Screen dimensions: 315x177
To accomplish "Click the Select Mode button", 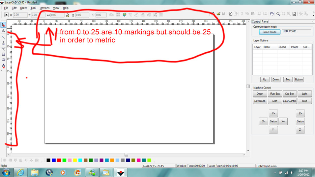I will (x=270, y=32).
